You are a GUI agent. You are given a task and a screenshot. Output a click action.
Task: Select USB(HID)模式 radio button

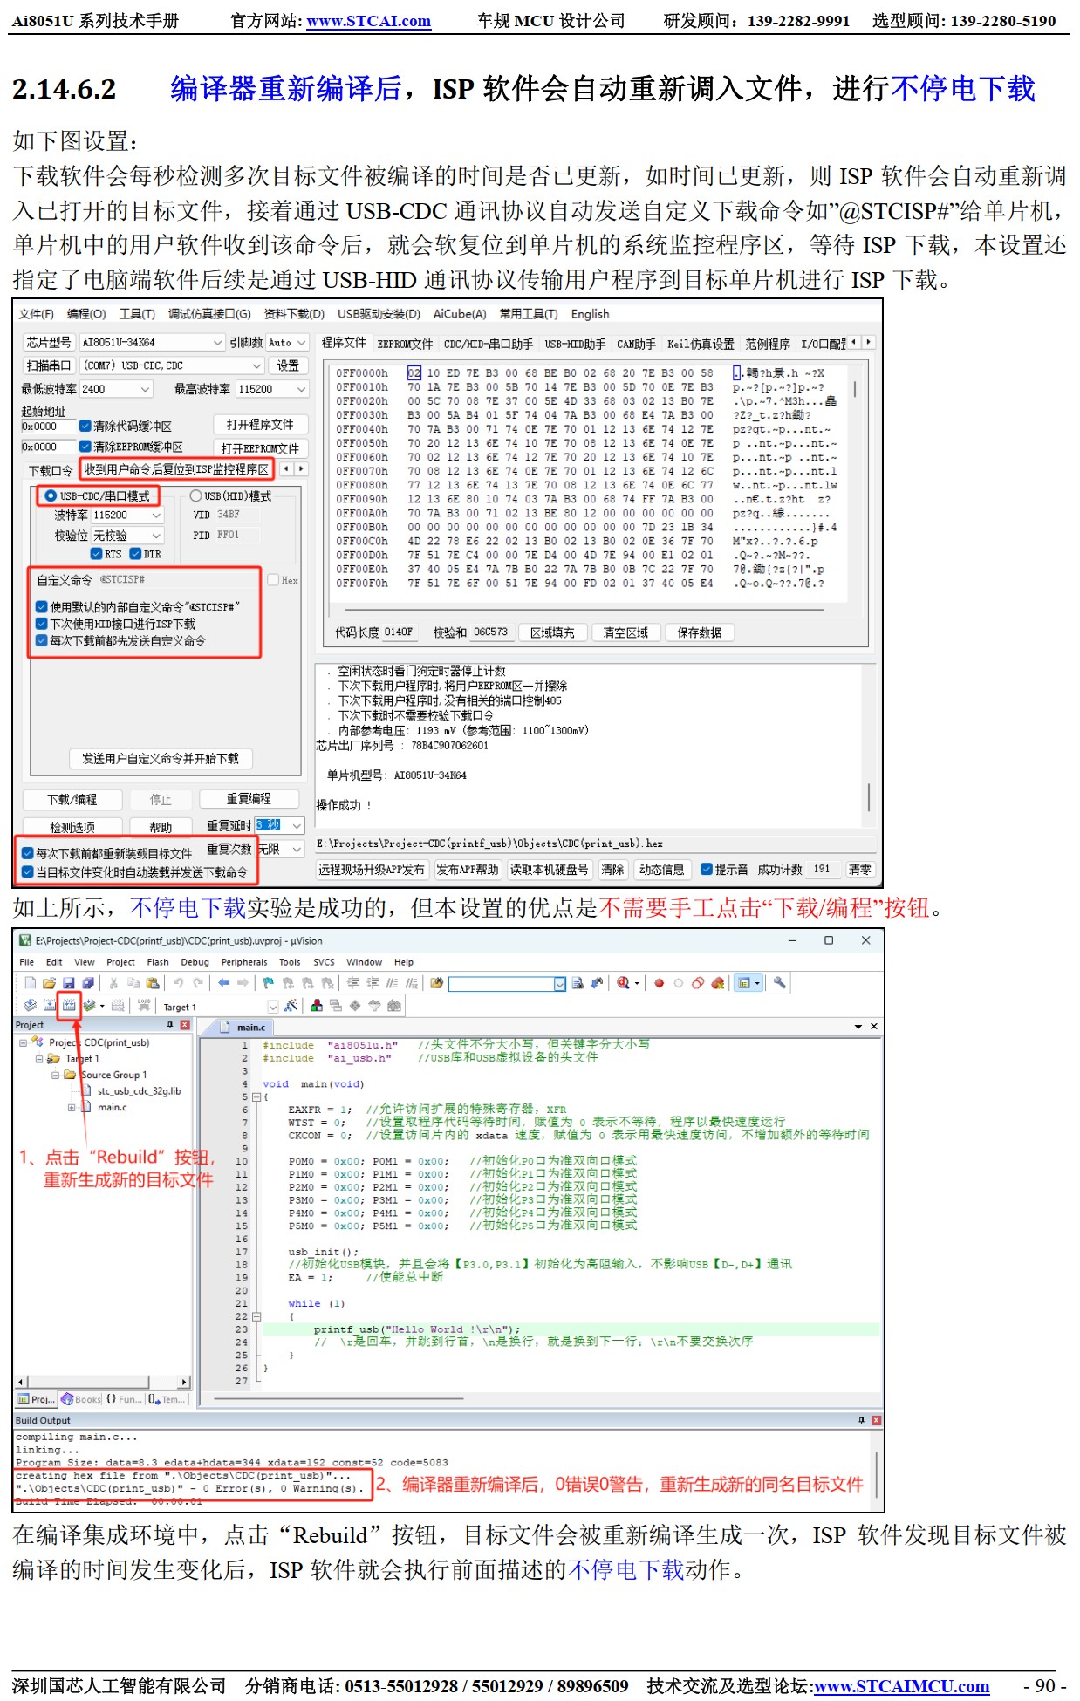[196, 496]
